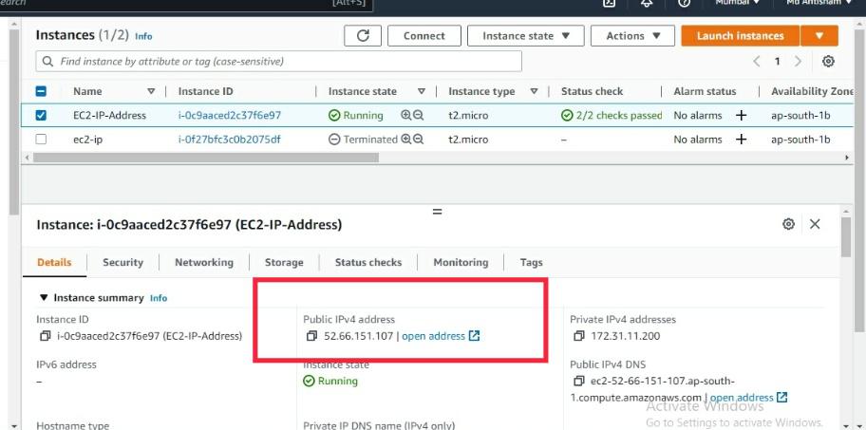Click the Launch instances button
The height and width of the screenshot is (430, 866).
[740, 36]
